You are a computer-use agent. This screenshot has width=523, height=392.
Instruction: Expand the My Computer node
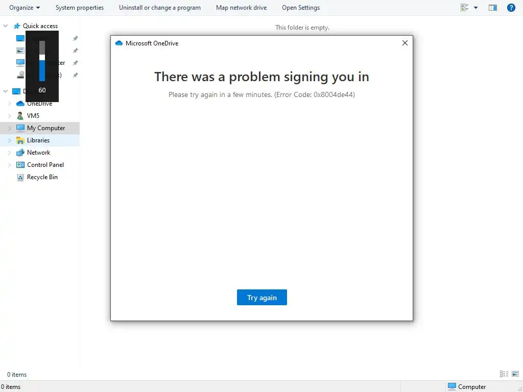tap(9, 128)
